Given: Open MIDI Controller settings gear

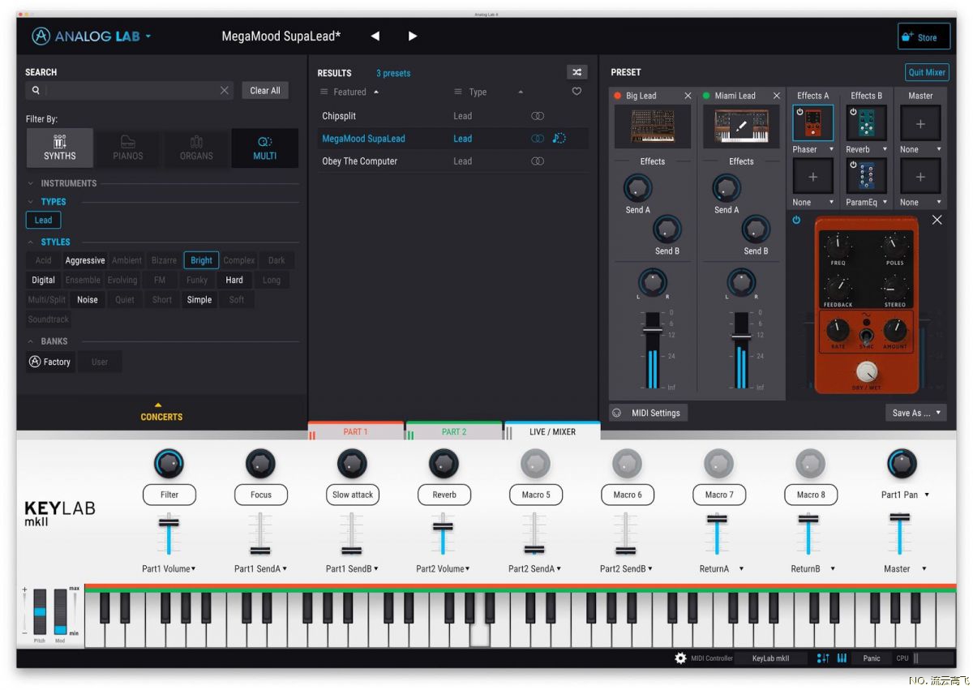Looking at the screenshot, I should [680, 658].
